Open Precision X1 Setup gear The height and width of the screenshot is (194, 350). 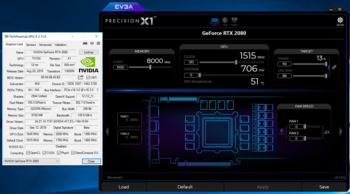tap(340, 21)
